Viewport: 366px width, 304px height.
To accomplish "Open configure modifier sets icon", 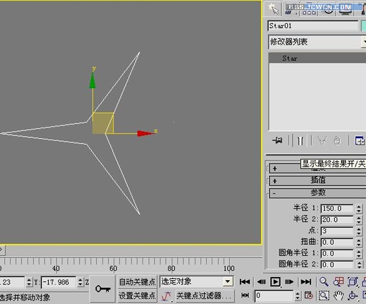I will click(359, 140).
